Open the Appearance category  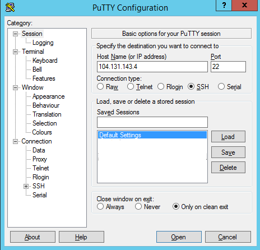click(x=48, y=96)
